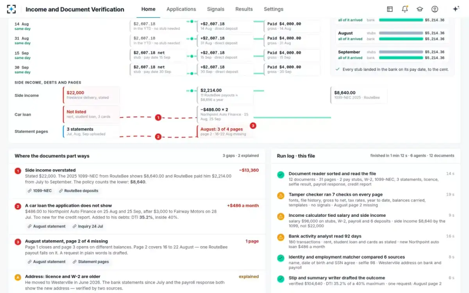Click badge 3 beside August statement page missing
The width and height of the screenshot is (469, 293).
click(x=18, y=242)
